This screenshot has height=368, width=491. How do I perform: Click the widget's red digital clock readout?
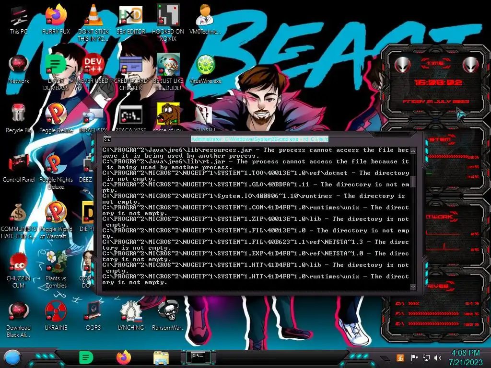(x=438, y=82)
